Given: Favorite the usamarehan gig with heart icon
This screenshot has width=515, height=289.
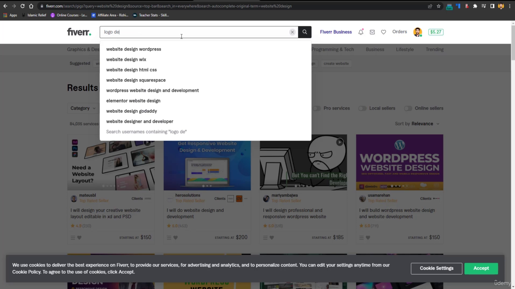Looking at the screenshot, I should tap(368, 238).
